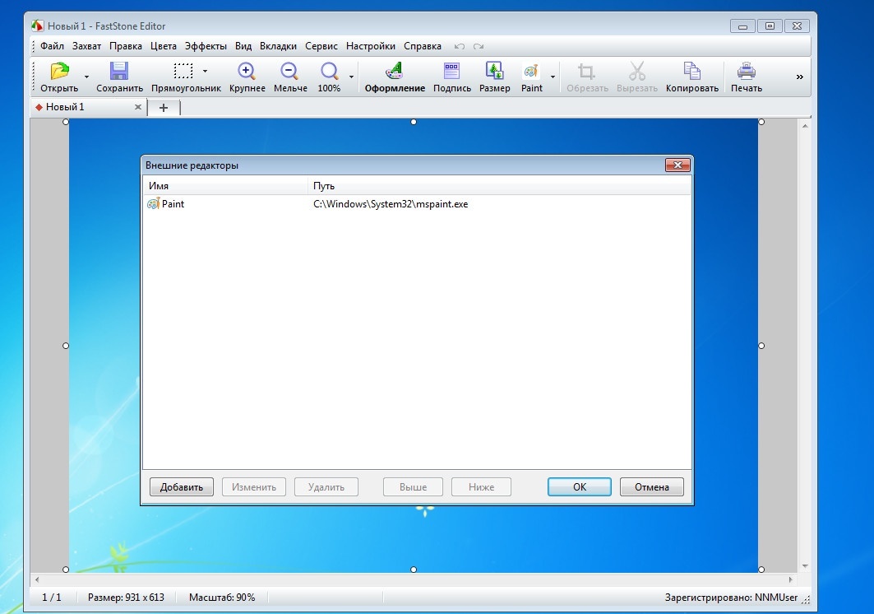Select the Прямоугольник selection tool

coord(186,77)
